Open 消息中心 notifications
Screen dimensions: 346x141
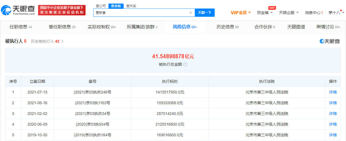point(314,13)
